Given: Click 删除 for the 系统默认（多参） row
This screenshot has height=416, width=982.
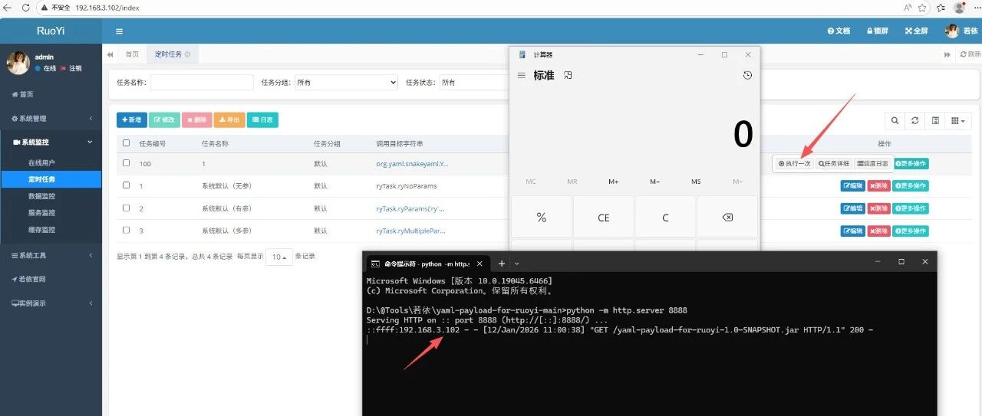Looking at the screenshot, I should [x=878, y=230].
